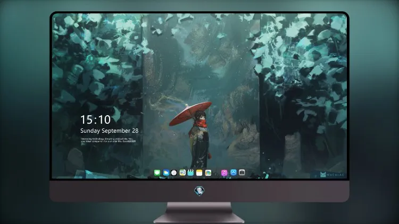The width and height of the screenshot is (399, 224).
Task: Open the Clock app in the dock
Action: [174, 173]
